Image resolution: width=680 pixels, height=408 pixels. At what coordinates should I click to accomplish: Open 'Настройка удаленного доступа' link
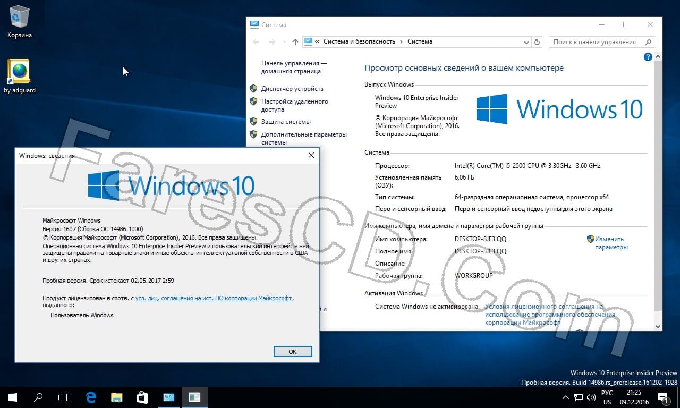click(295, 105)
